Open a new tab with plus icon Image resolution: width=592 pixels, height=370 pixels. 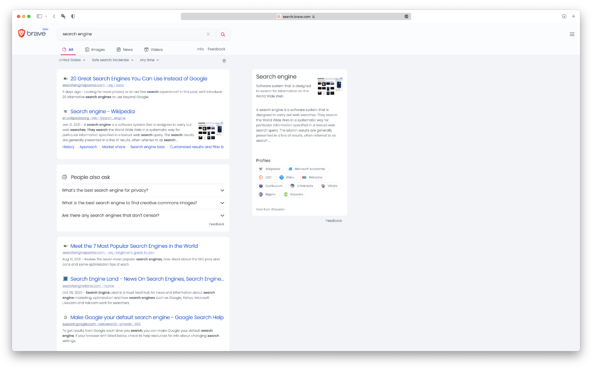click(573, 16)
